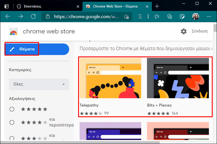217x144 pixels.
Task: Click the Telepathy theme title
Action: pyautogui.click(x=89, y=105)
